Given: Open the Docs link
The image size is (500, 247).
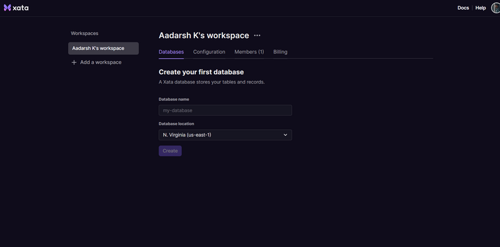Looking at the screenshot, I should pyautogui.click(x=463, y=8).
